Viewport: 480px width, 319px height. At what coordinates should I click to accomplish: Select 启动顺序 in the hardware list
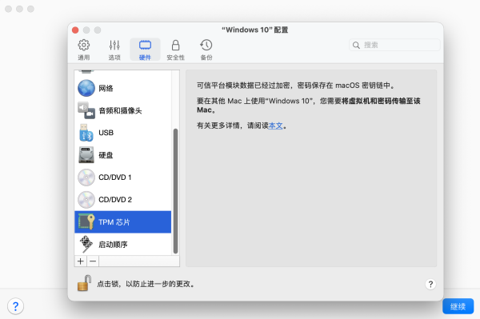click(x=113, y=245)
